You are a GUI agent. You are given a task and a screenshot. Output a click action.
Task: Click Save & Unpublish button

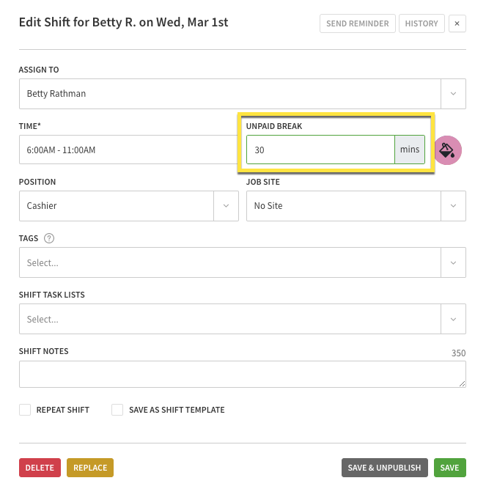[x=384, y=468]
